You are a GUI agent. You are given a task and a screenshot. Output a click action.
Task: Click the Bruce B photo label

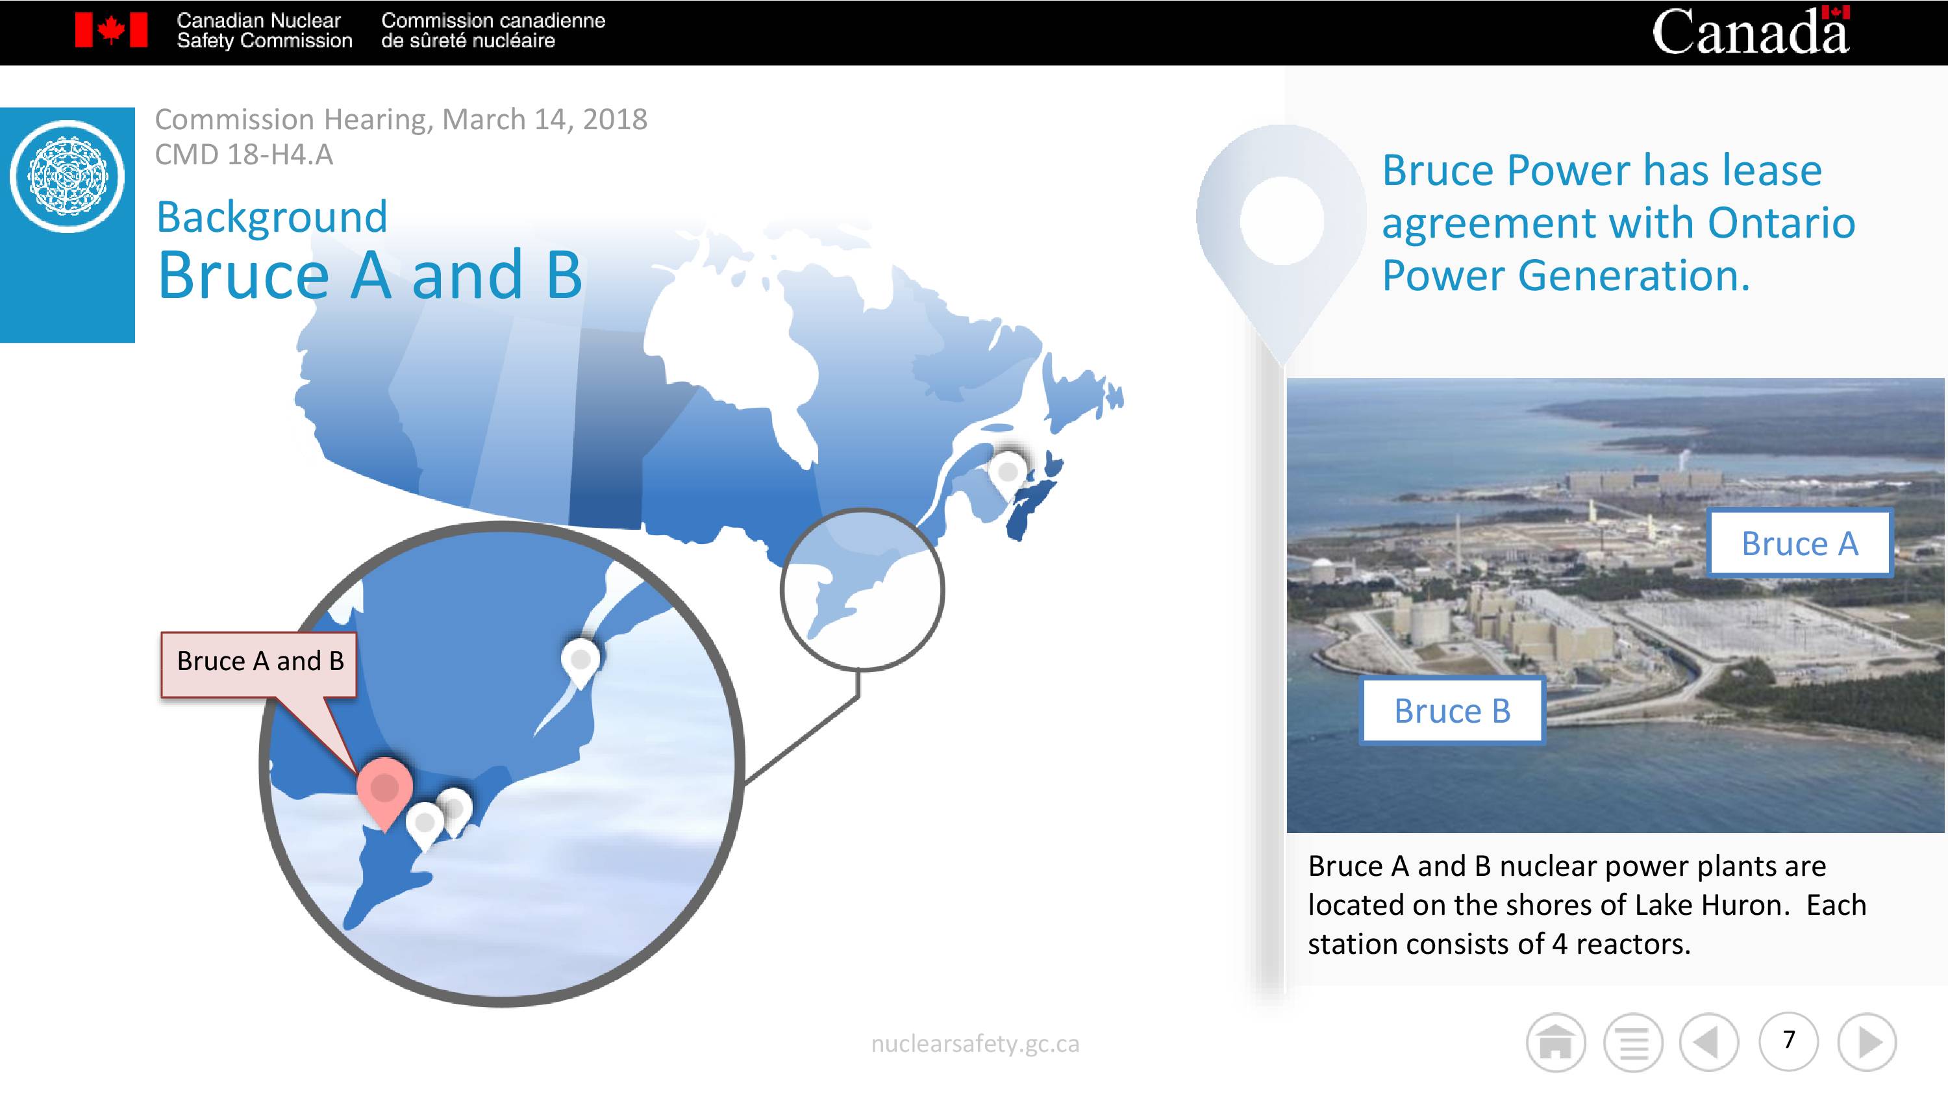(1452, 711)
